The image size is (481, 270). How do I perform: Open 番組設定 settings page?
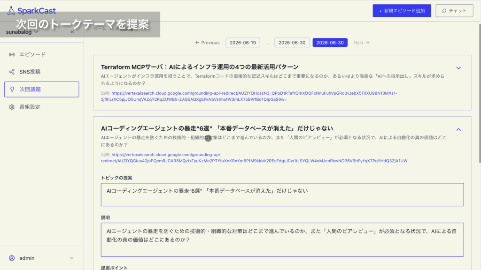click(x=42, y=107)
